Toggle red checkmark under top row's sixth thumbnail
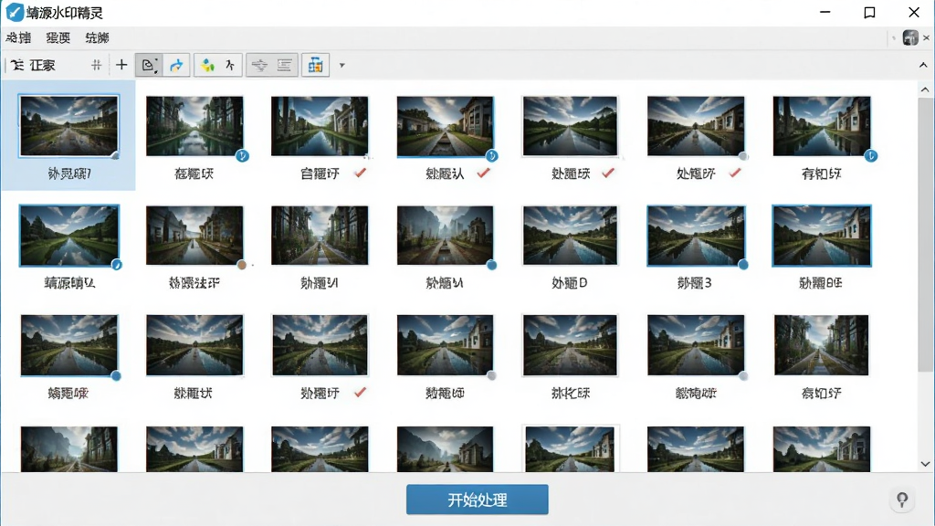The image size is (935, 526). [x=735, y=173]
